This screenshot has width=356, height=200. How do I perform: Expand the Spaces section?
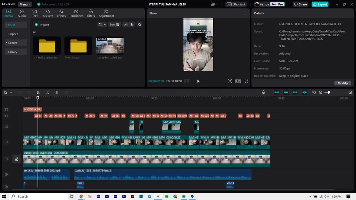click(x=16, y=43)
